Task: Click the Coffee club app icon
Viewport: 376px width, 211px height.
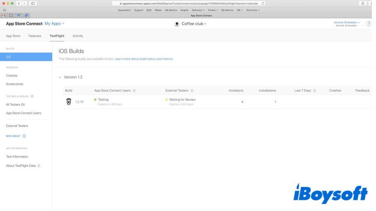Action: [177, 24]
